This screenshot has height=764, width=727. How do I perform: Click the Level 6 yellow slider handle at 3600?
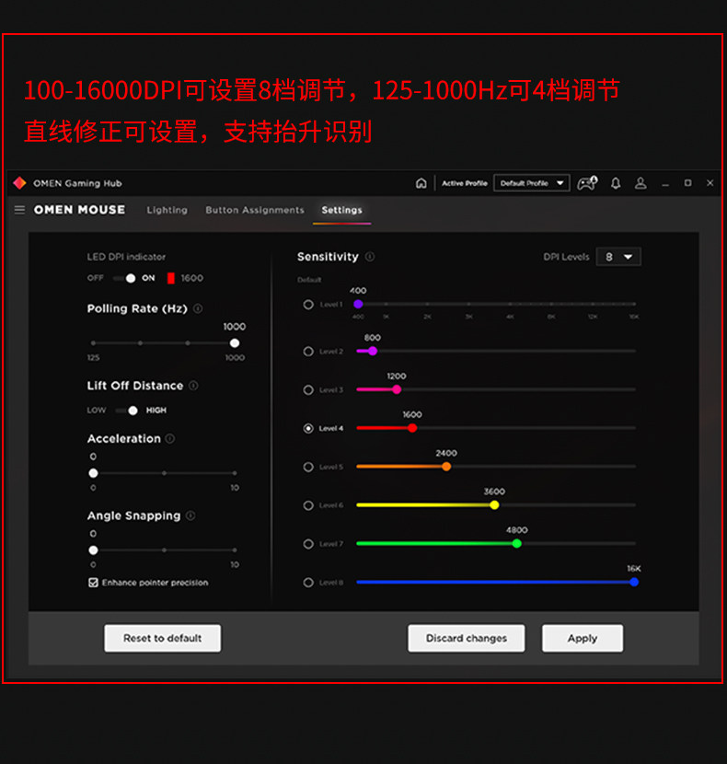click(x=494, y=504)
